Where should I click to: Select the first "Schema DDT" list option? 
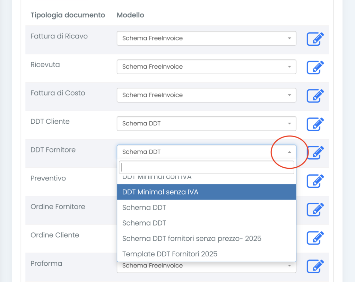pyautogui.click(x=206, y=208)
